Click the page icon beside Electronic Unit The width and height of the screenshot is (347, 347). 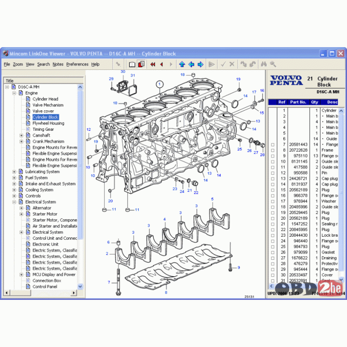28,244
